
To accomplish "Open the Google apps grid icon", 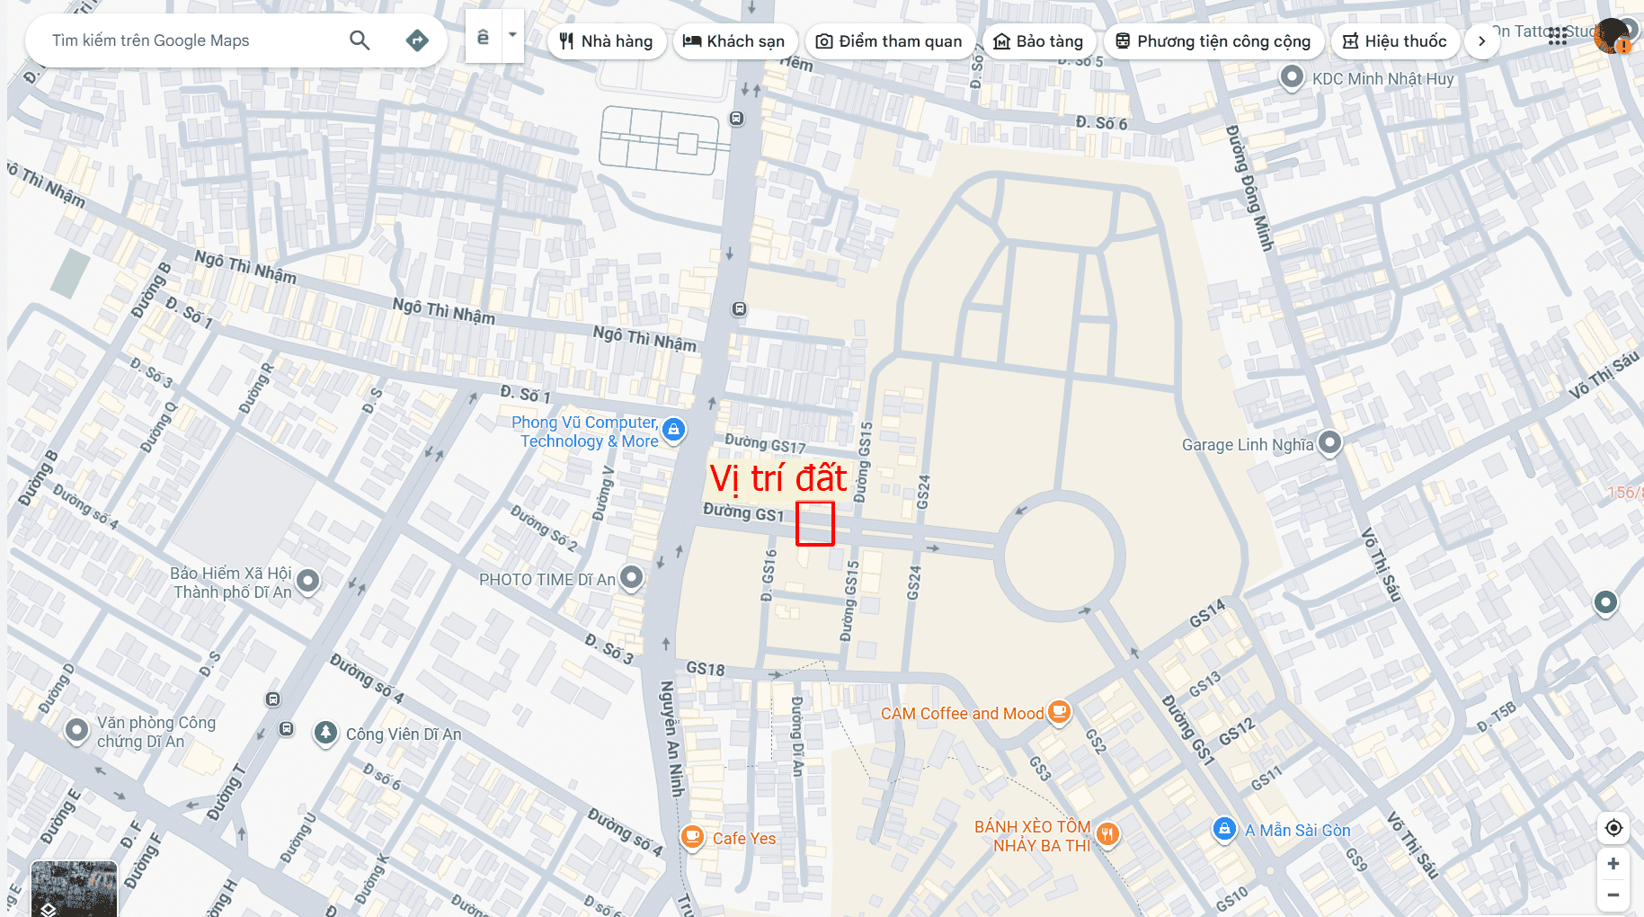I will pyautogui.click(x=1558, y=36).
